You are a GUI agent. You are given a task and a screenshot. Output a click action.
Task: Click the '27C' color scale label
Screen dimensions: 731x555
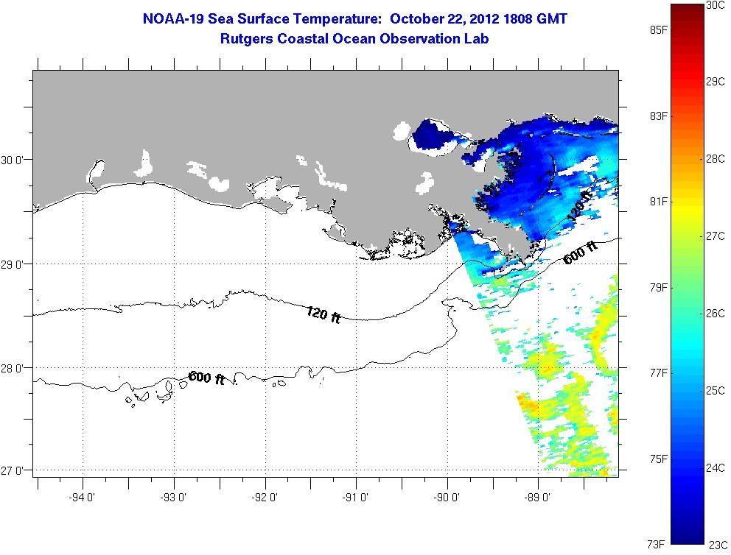click(716, 236)
